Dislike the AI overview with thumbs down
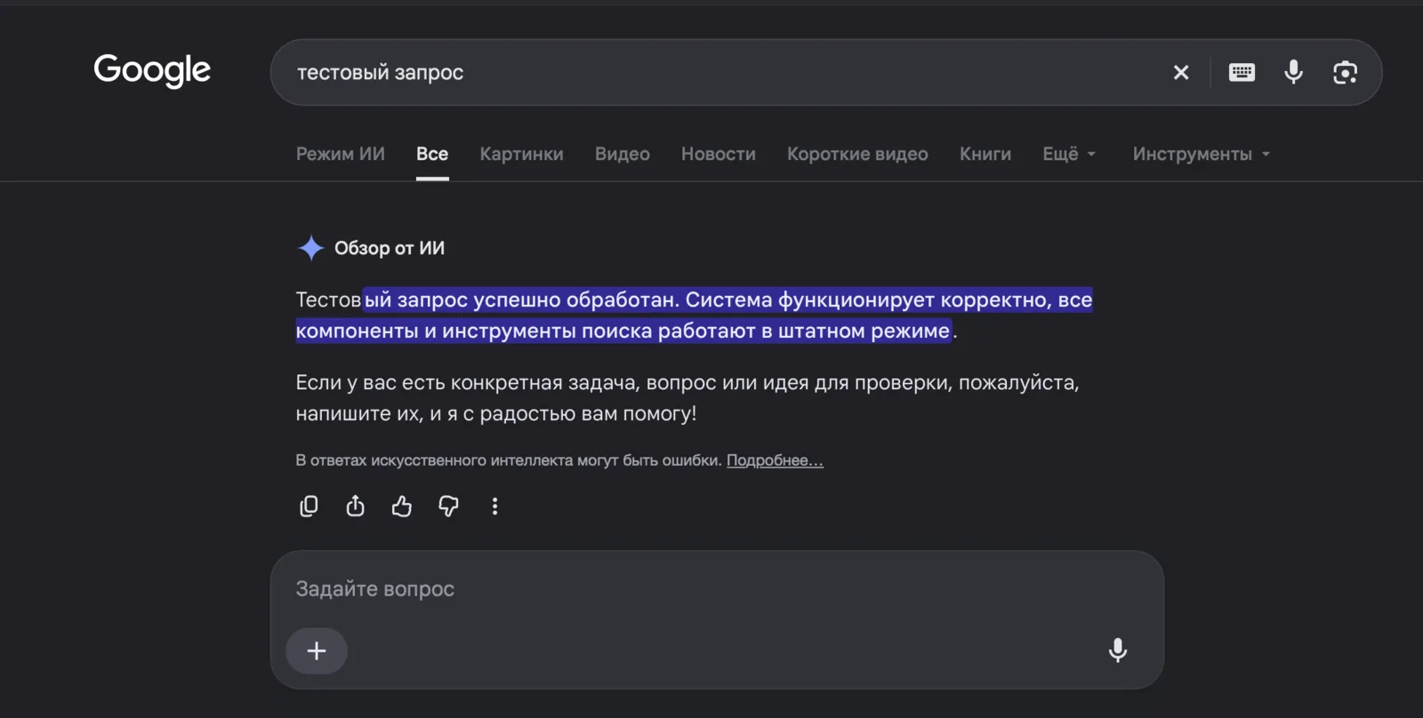Image resolution: width=1423 pixels, height=718 pixels. 448,507
